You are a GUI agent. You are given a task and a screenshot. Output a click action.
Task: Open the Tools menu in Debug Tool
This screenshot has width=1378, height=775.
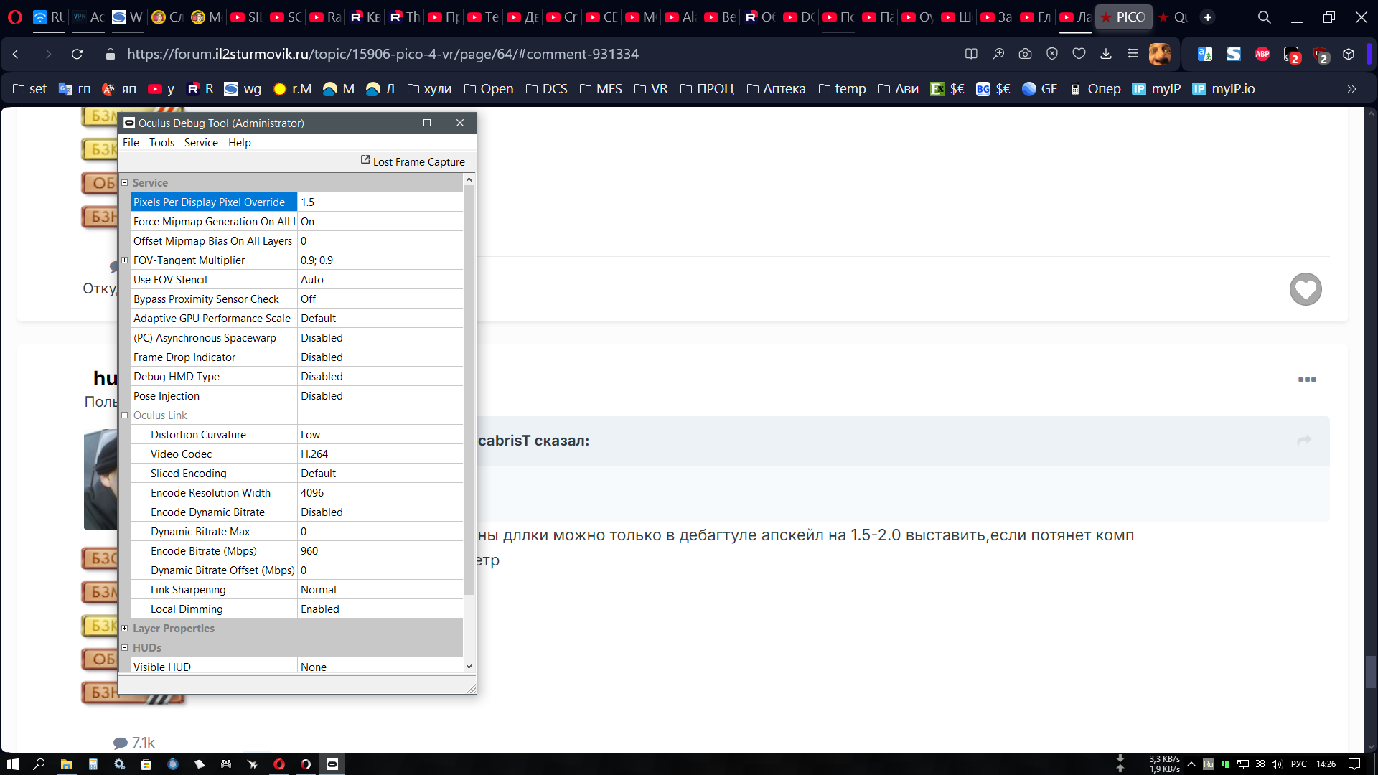click(161, 143)
